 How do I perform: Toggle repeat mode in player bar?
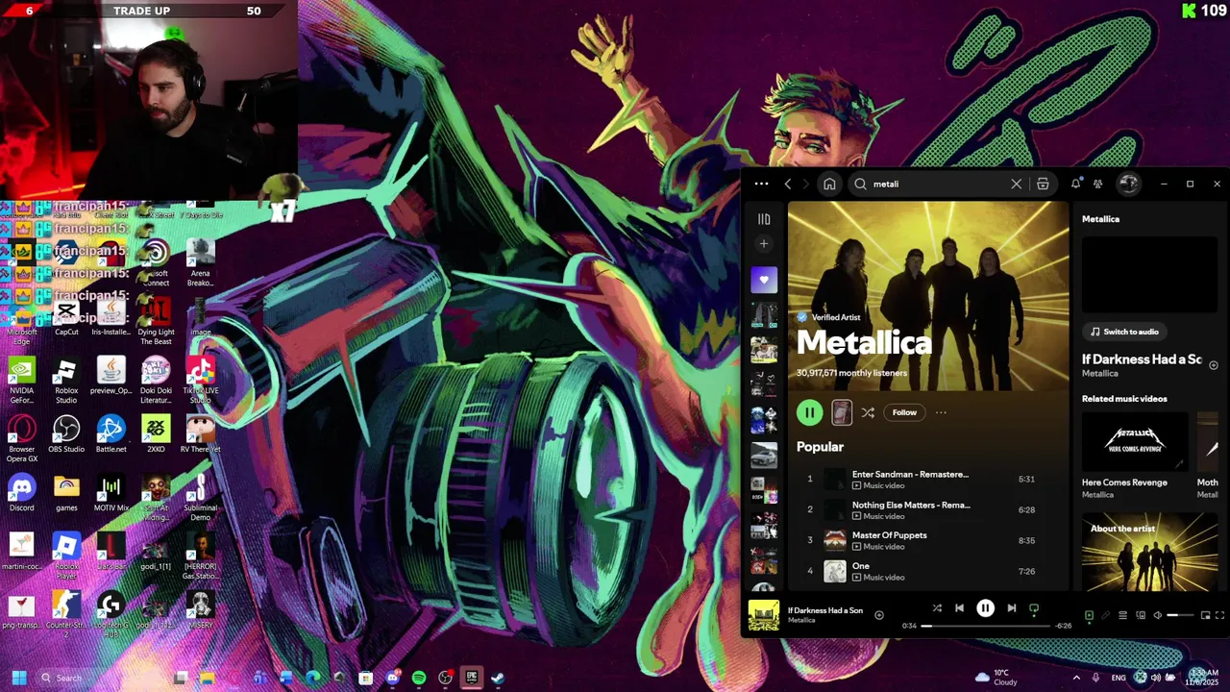(x=1034, y=608)
